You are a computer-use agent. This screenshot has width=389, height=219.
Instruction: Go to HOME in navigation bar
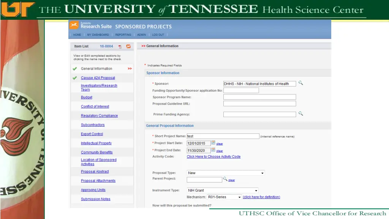pyautogui.click(x=77, y=35)
